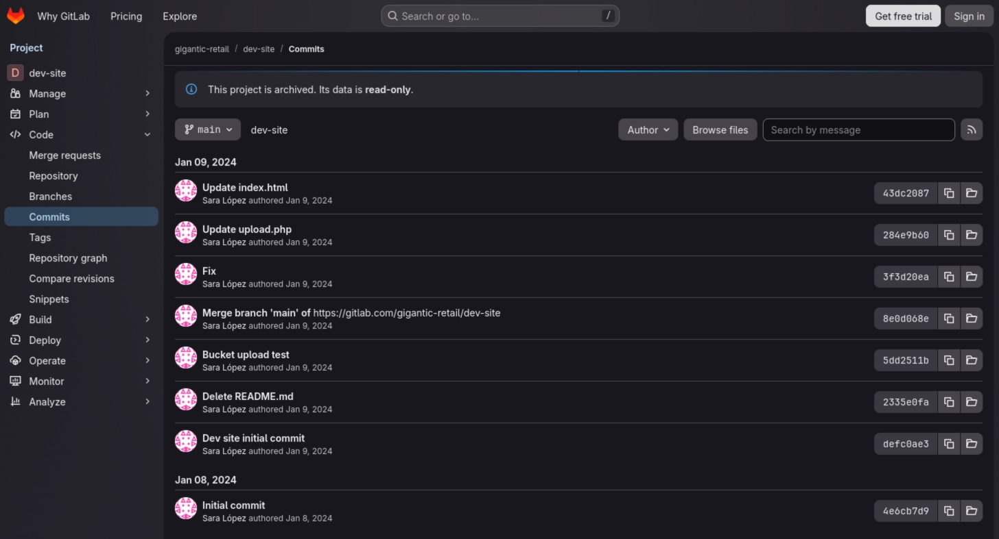Copy the SHA of commit 43dc2087
The height and width of the screenshot is (539, 999).
coord(949,193)
